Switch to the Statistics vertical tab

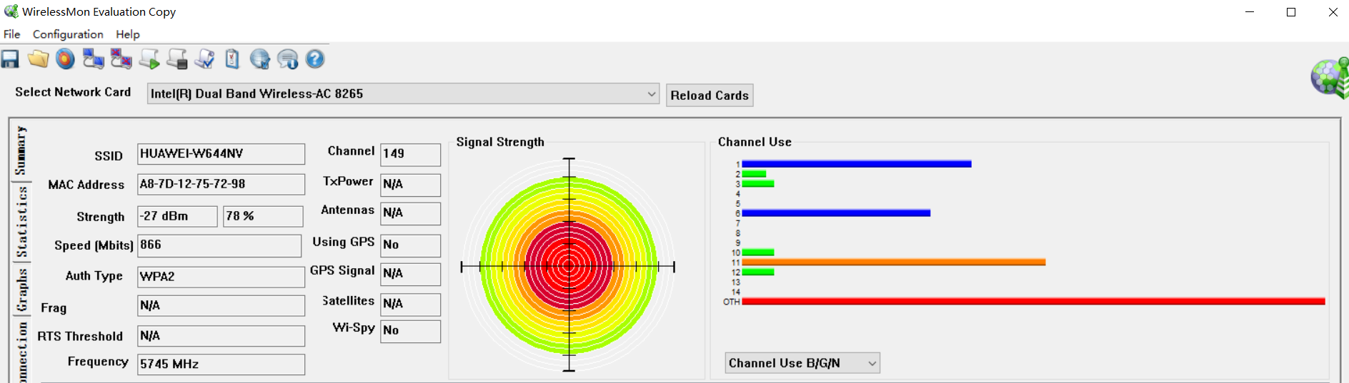tap(21, 221)
